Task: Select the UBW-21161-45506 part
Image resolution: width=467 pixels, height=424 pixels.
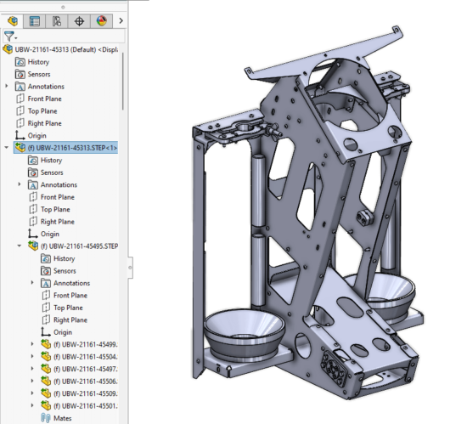Action: 79,382
